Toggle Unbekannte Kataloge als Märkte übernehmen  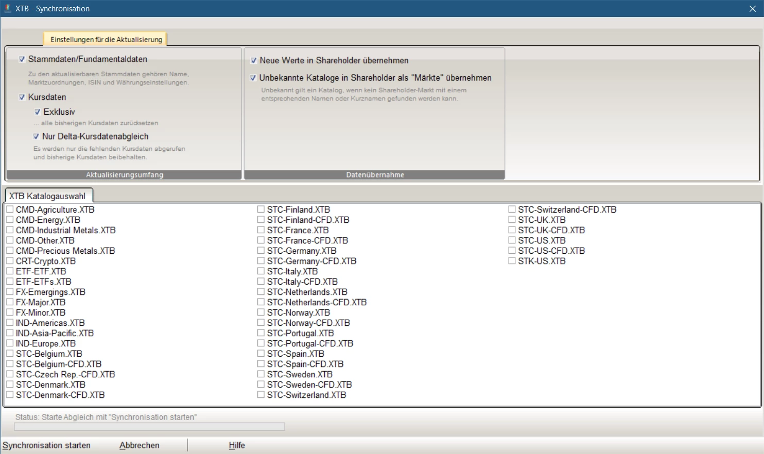tap(253, 78)
